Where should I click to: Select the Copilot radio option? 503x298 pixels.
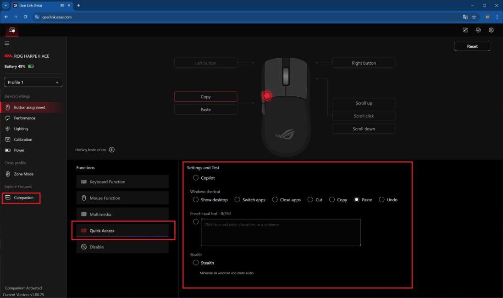[196, 177]
